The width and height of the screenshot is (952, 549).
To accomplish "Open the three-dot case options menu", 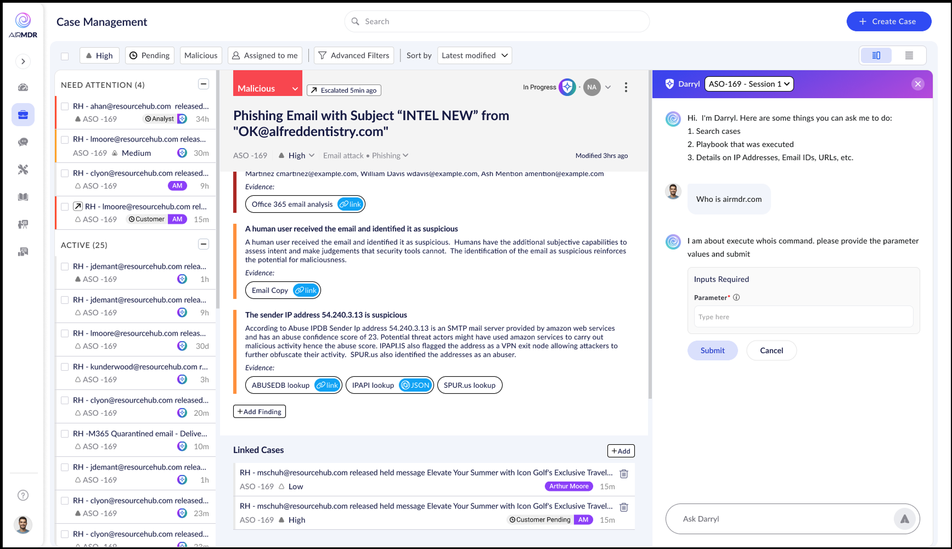I will [626, 87].
